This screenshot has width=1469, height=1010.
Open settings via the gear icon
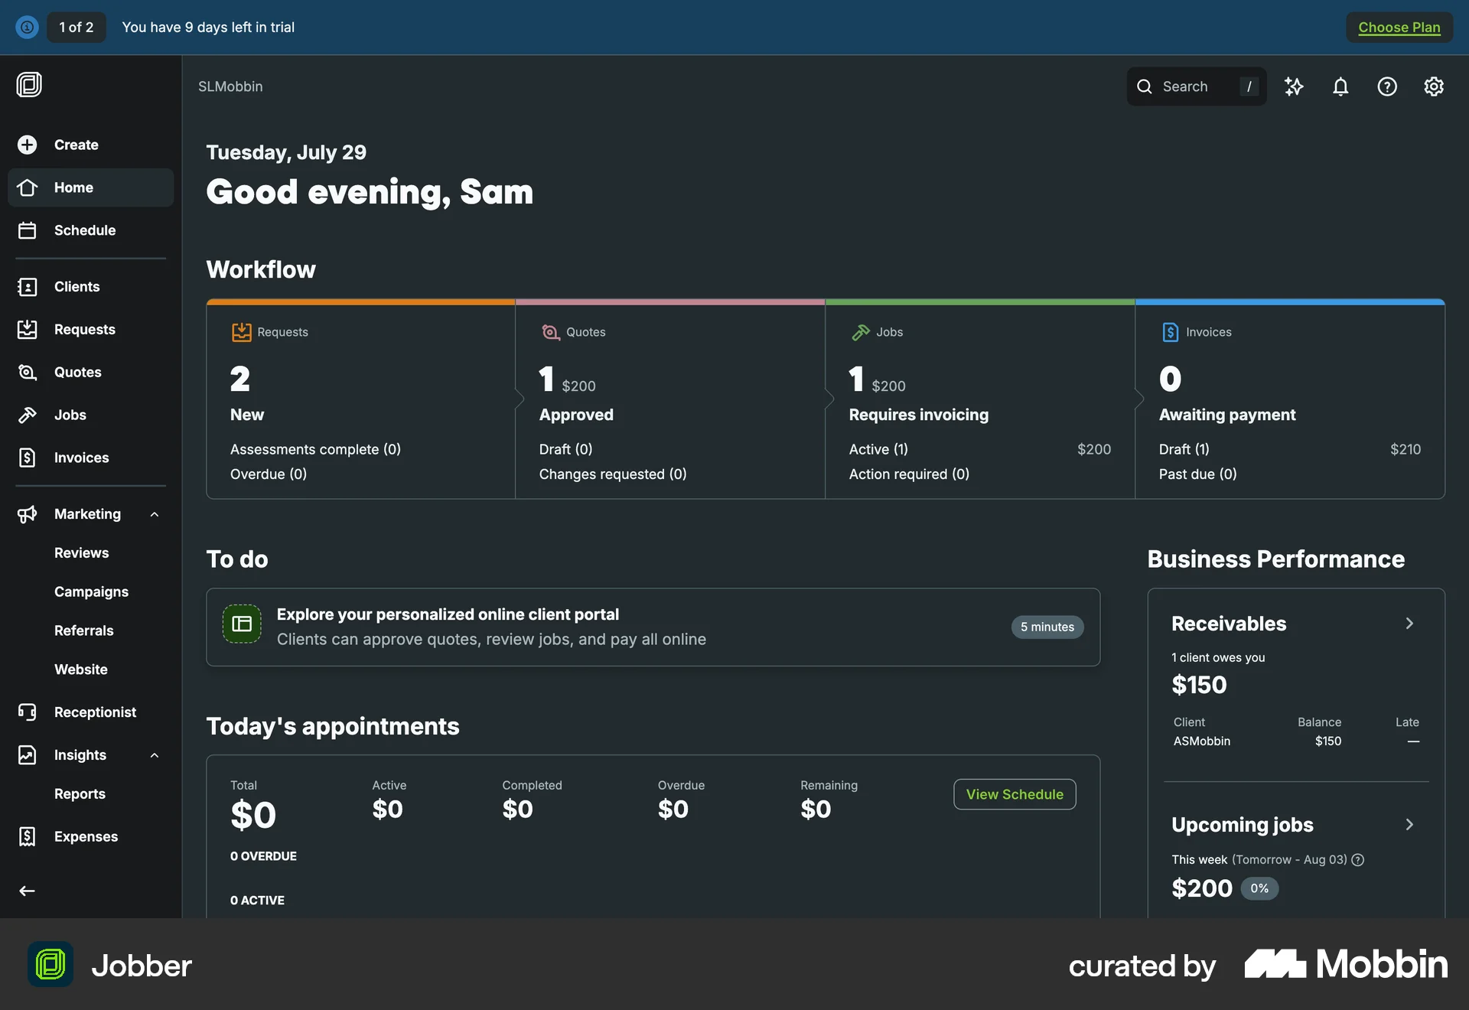1434,86
